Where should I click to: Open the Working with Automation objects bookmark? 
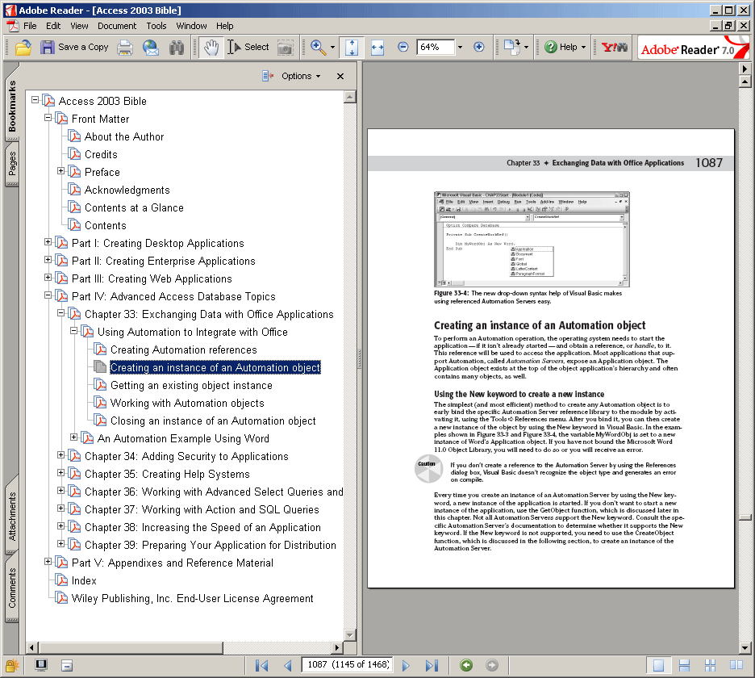click(187, 404)
